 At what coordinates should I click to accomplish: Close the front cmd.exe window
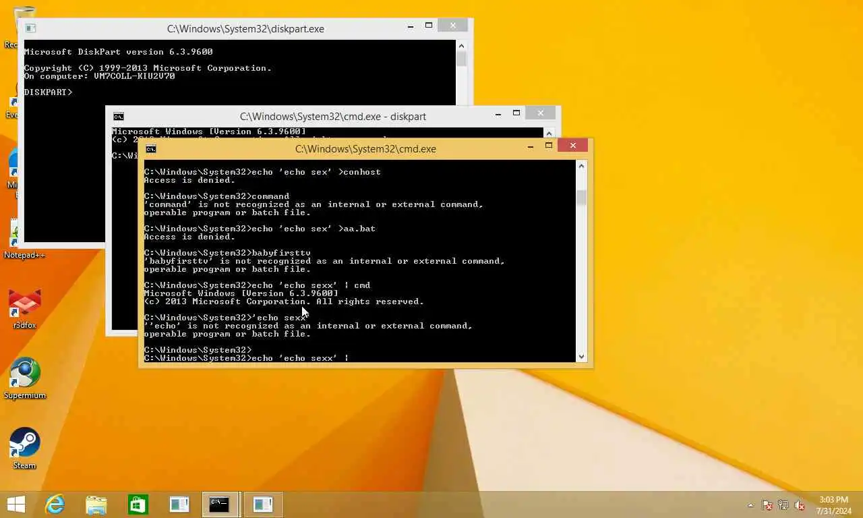(573, 146)
